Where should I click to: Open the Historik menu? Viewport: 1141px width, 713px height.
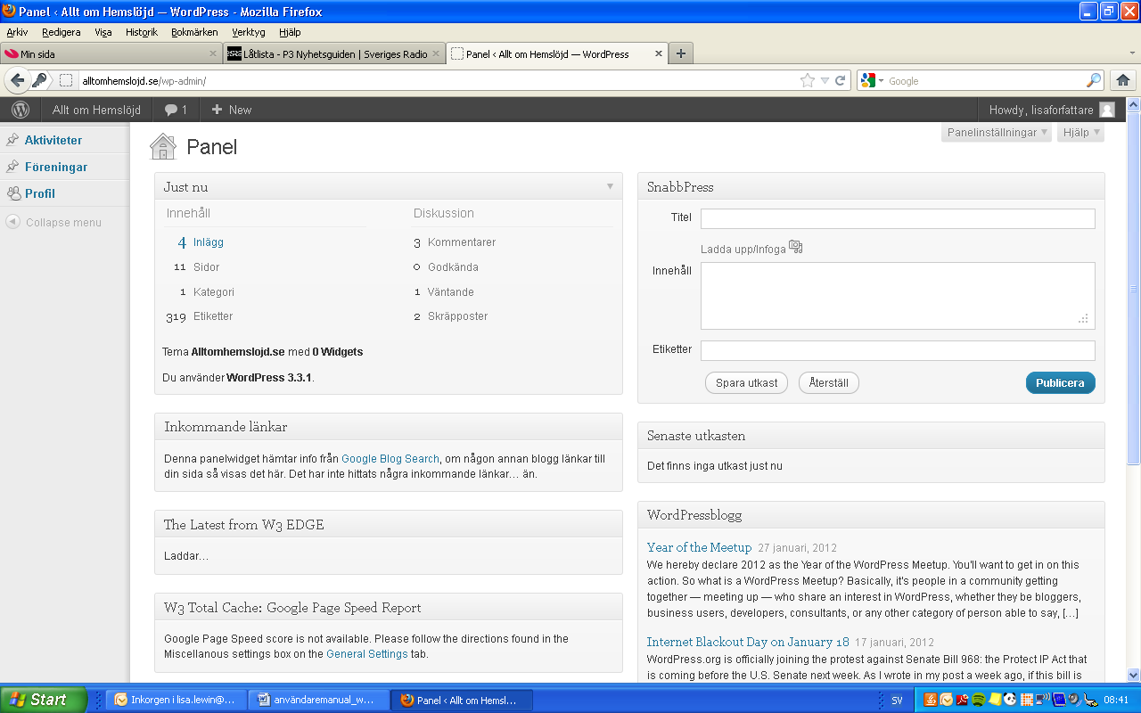point(142,32)
